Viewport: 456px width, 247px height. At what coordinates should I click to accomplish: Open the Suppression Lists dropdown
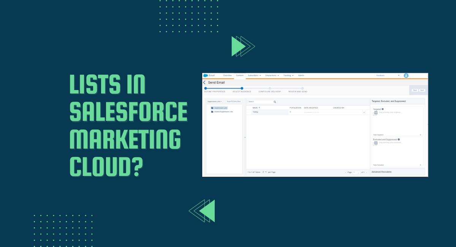(215, 101)
